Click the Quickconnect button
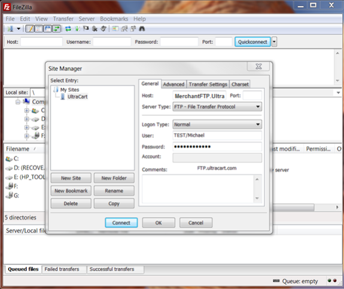Viewport: 344px width, 289px height. [252, 42]
